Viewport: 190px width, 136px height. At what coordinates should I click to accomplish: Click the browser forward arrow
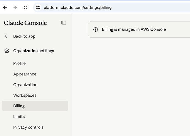15,7
